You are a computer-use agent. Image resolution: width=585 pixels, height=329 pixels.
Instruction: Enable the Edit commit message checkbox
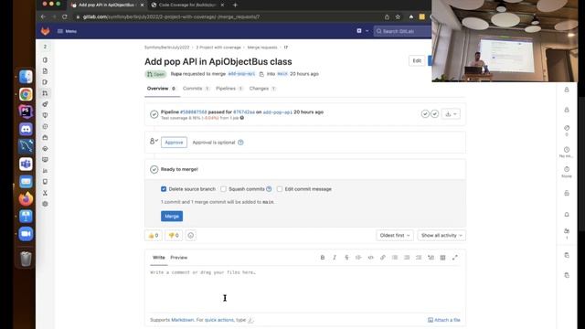tap(280, 189)
